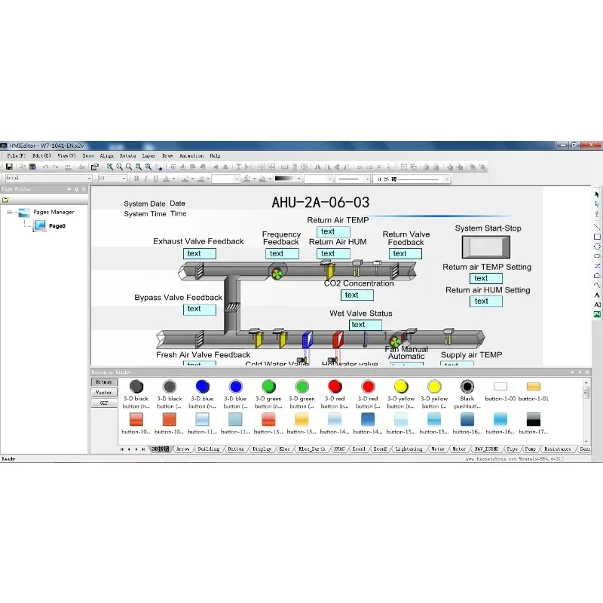
Task: Click the properties window icon
Action: 95,167
